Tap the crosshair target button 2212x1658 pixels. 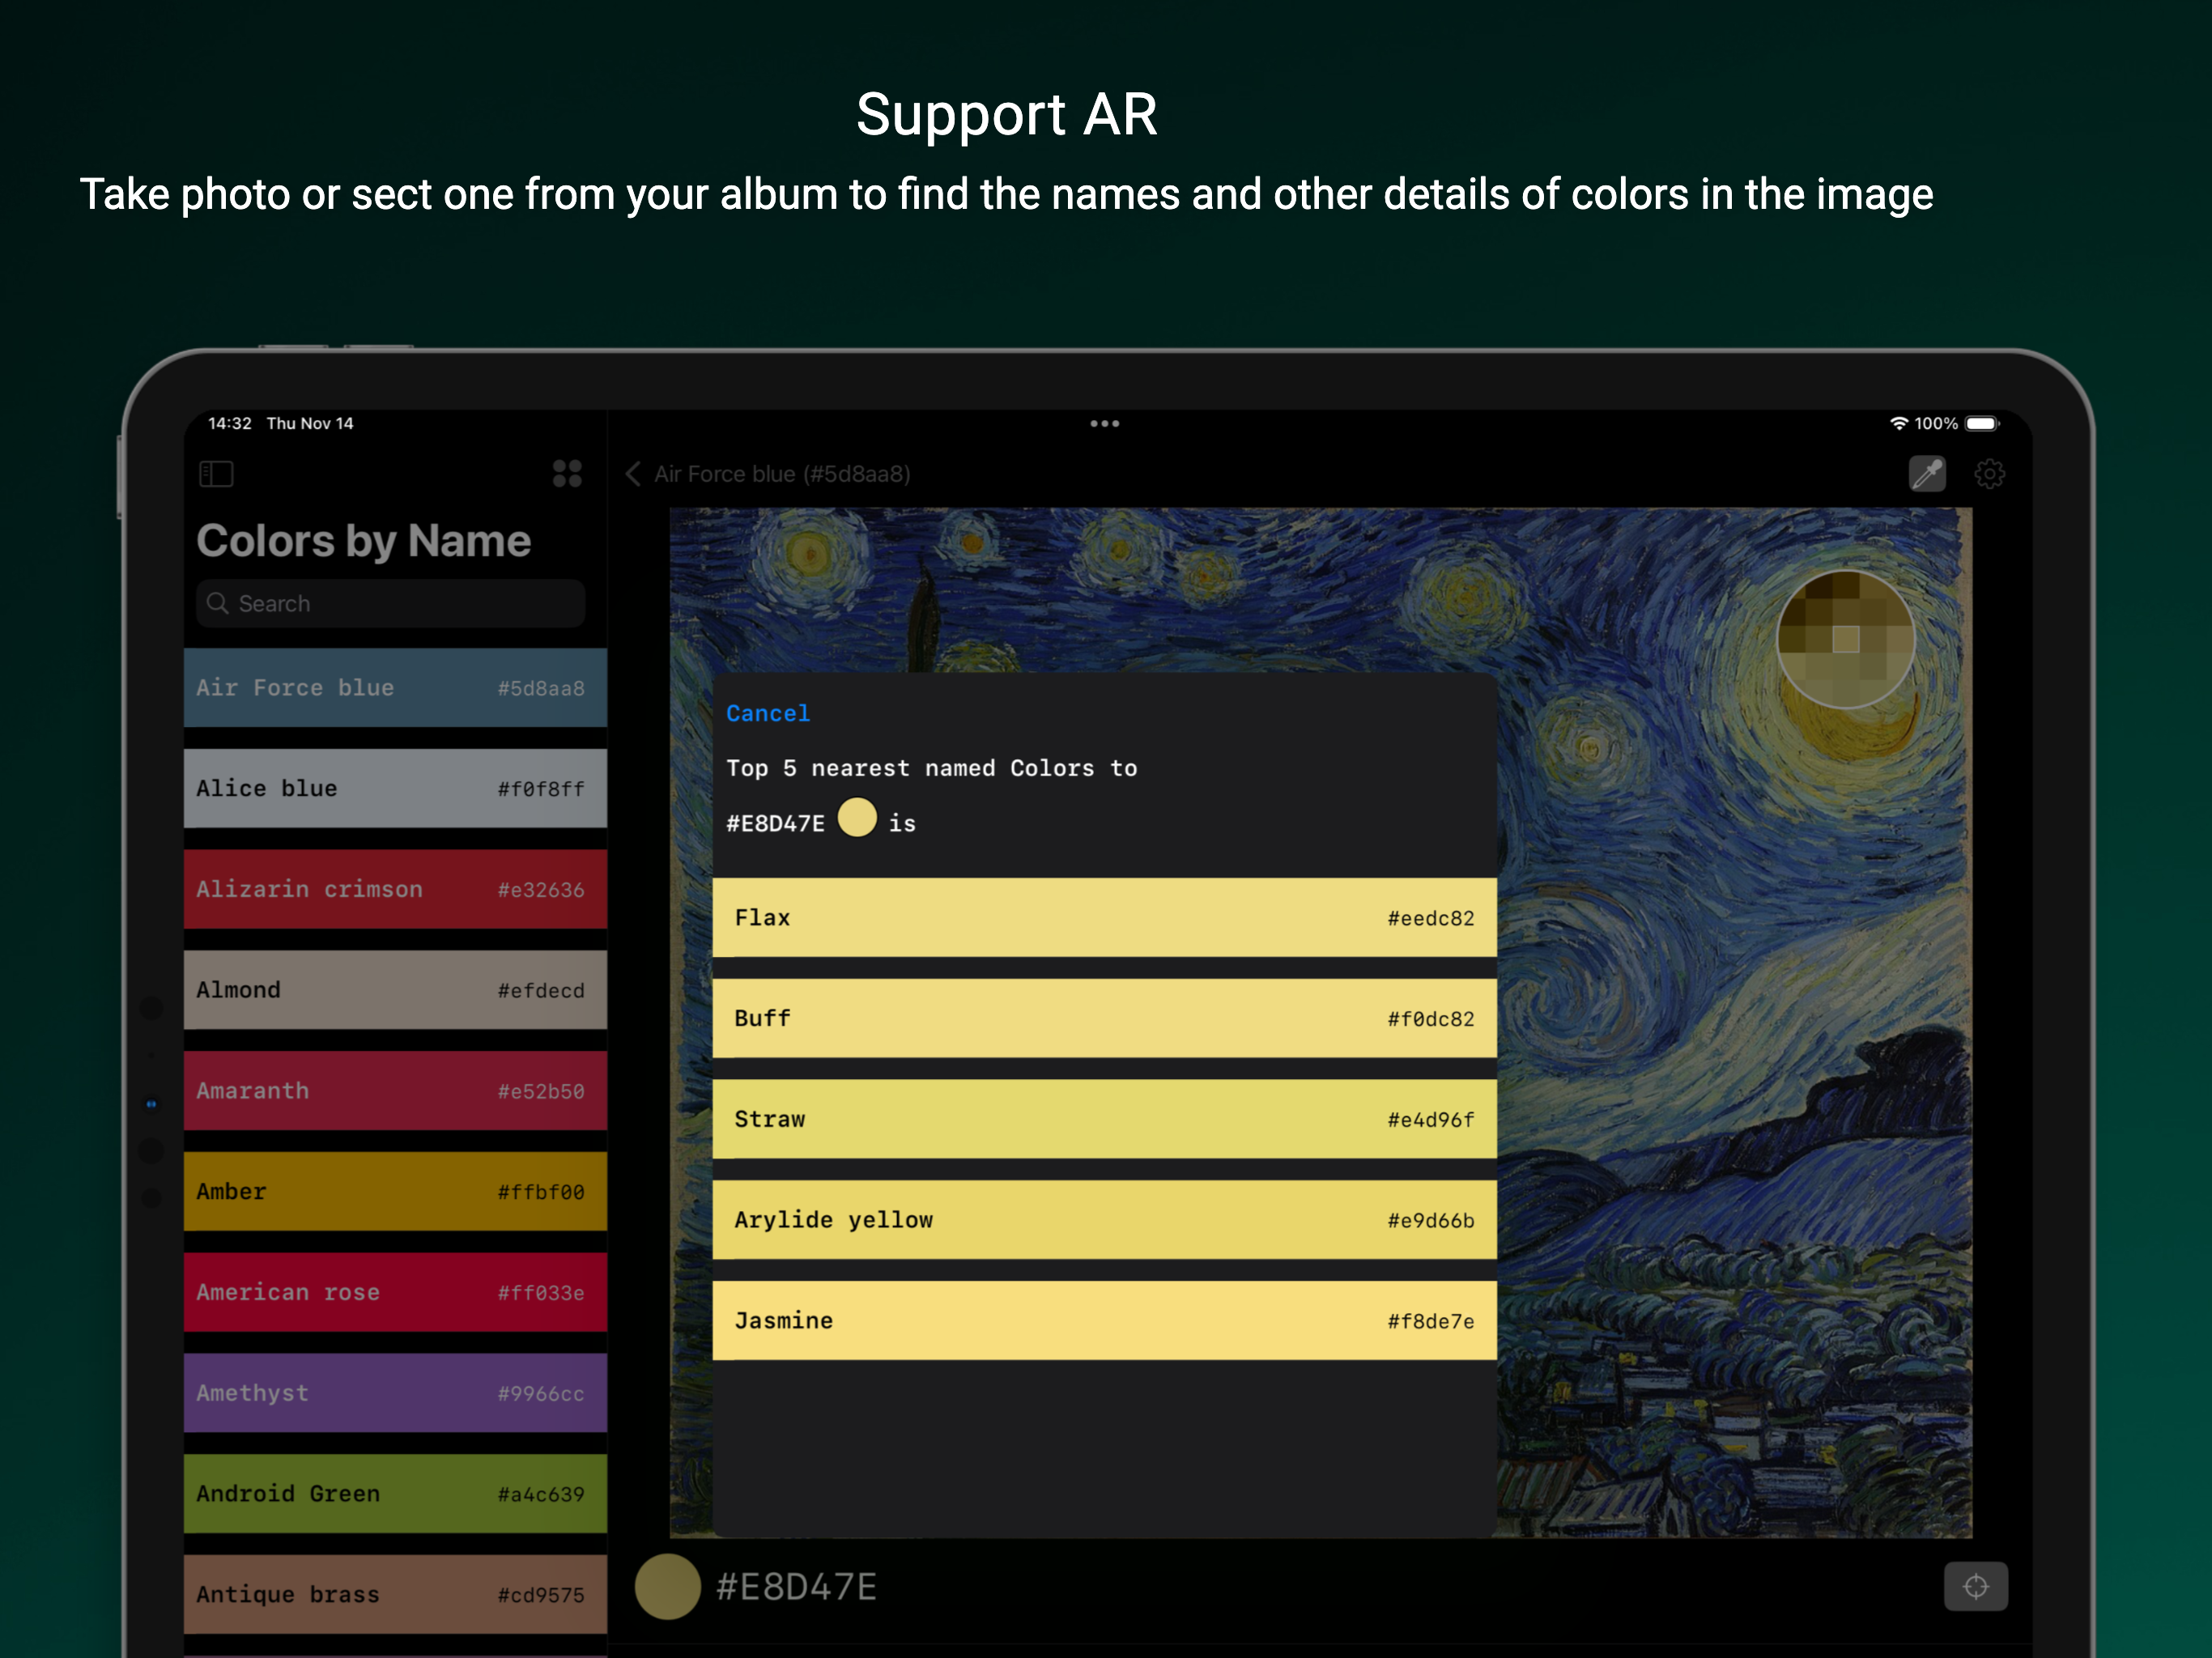[x=1975, y=1586]
